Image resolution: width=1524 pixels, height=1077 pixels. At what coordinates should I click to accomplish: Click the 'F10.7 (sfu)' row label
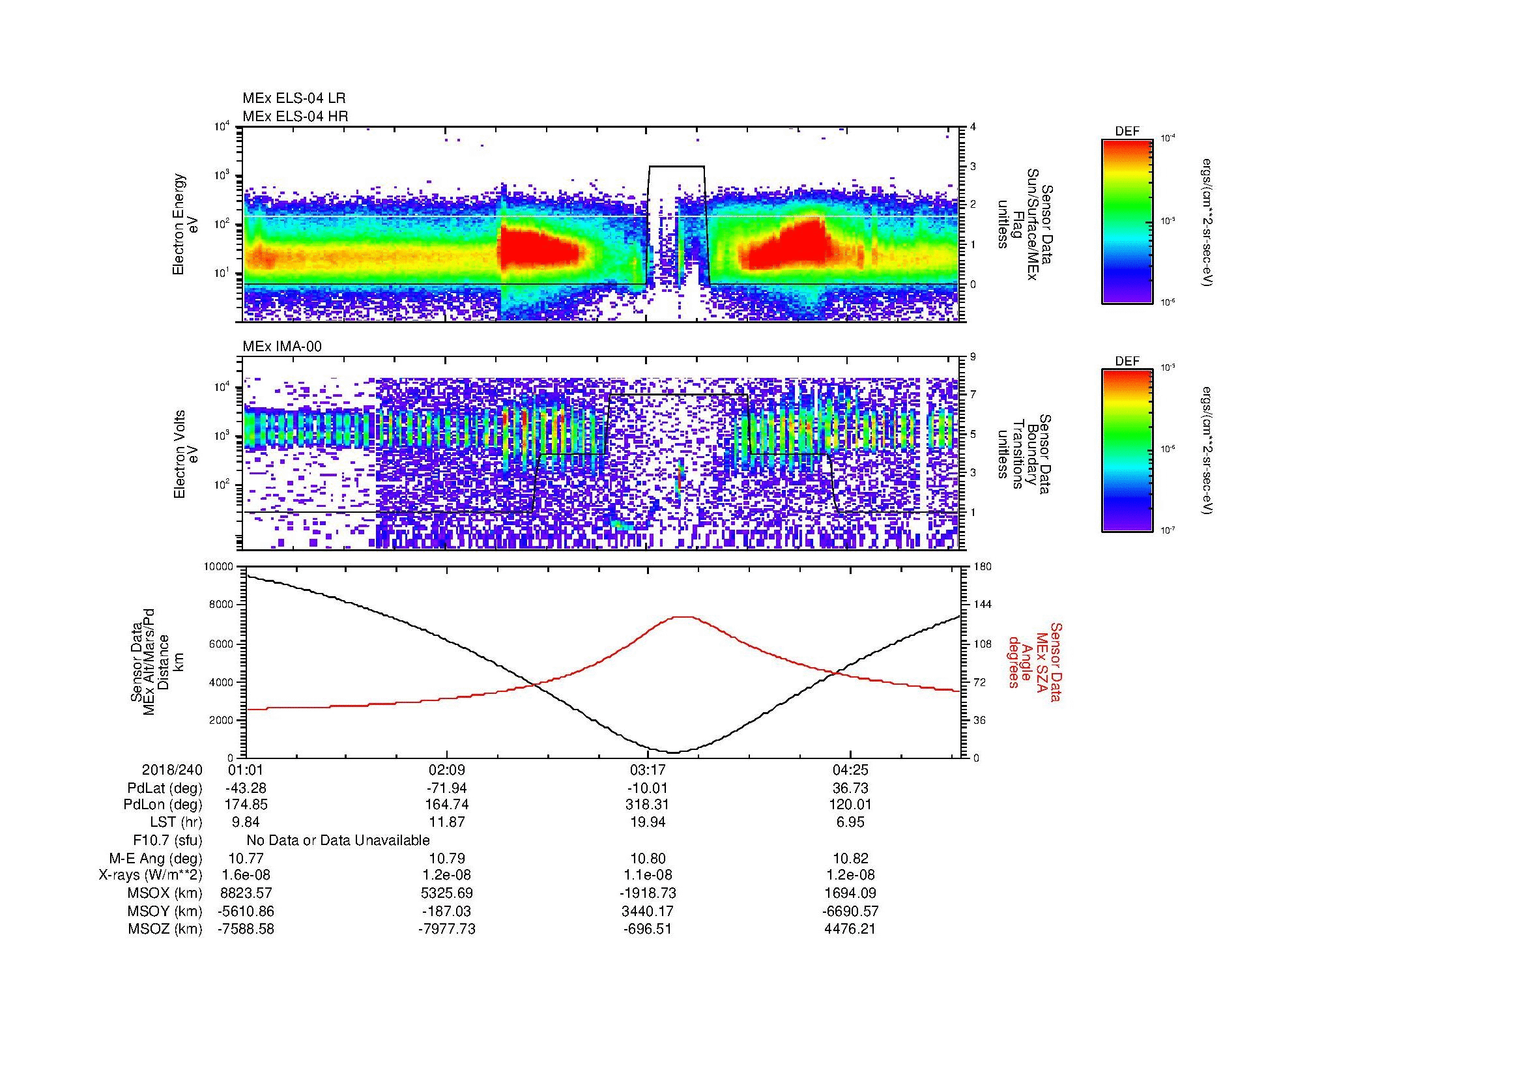[167, 840]
